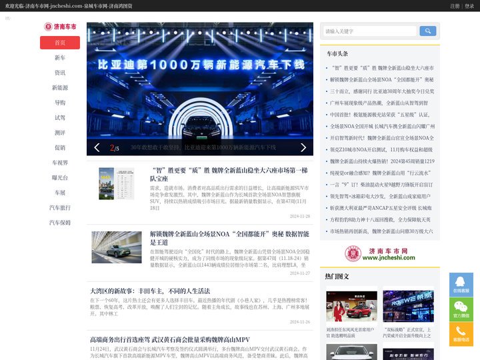
Task: Click the blue search magnifier button
Action: click(x=427, y=31)
